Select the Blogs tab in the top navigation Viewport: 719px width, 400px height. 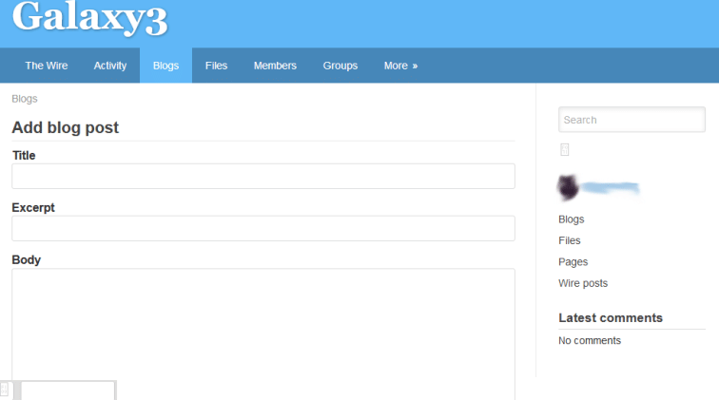click(165, 66)
